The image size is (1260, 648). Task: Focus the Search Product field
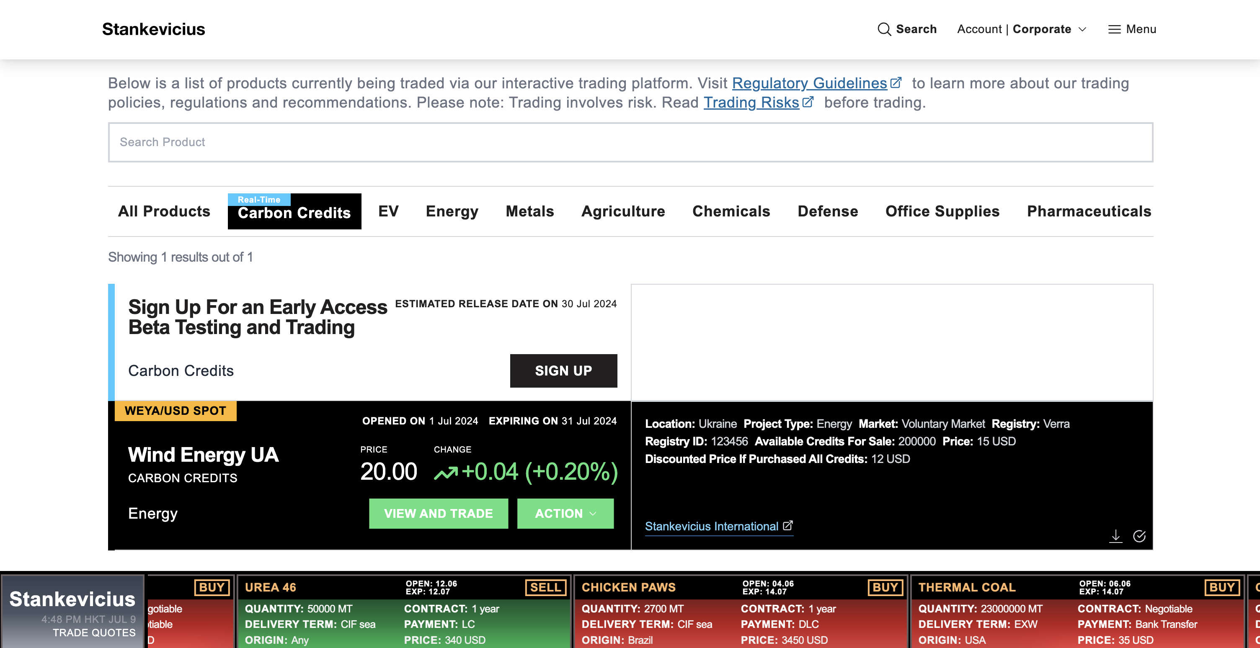630,142
